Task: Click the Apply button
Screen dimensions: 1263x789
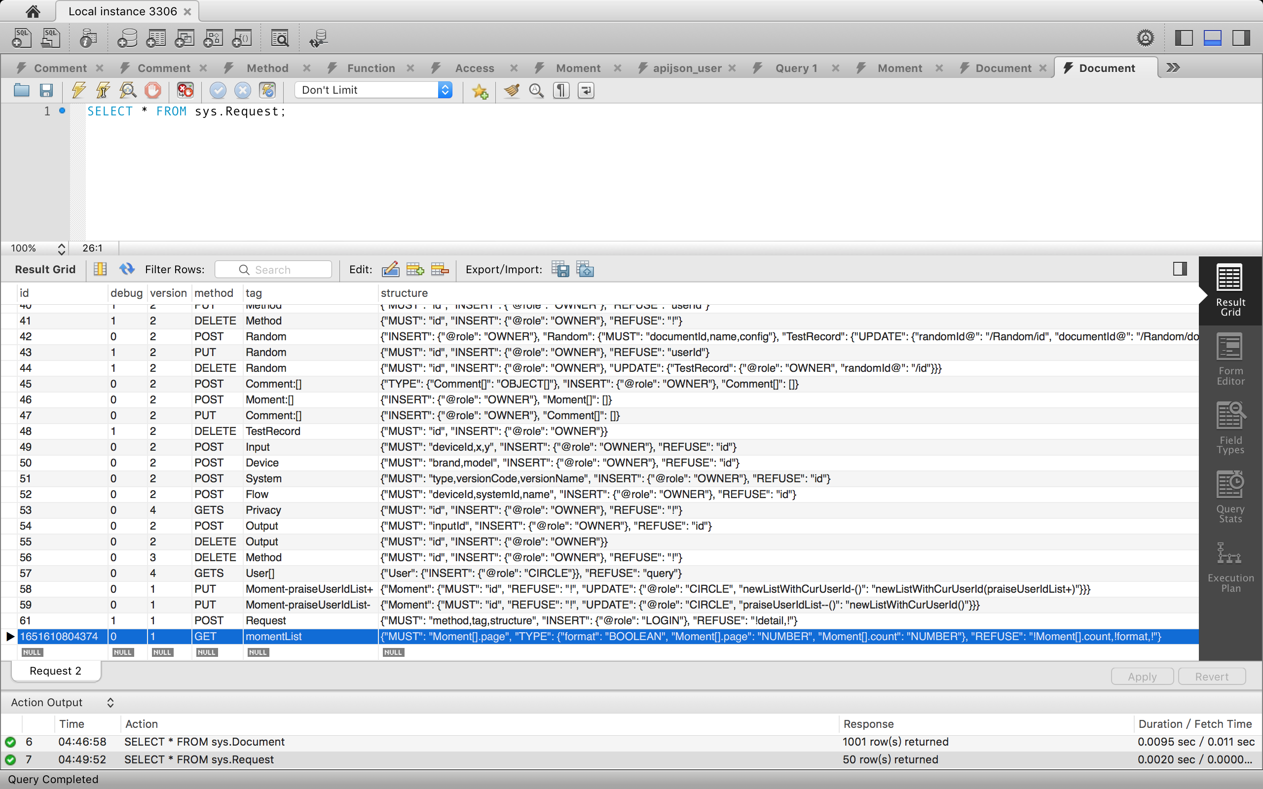Action: (1142, 676)
